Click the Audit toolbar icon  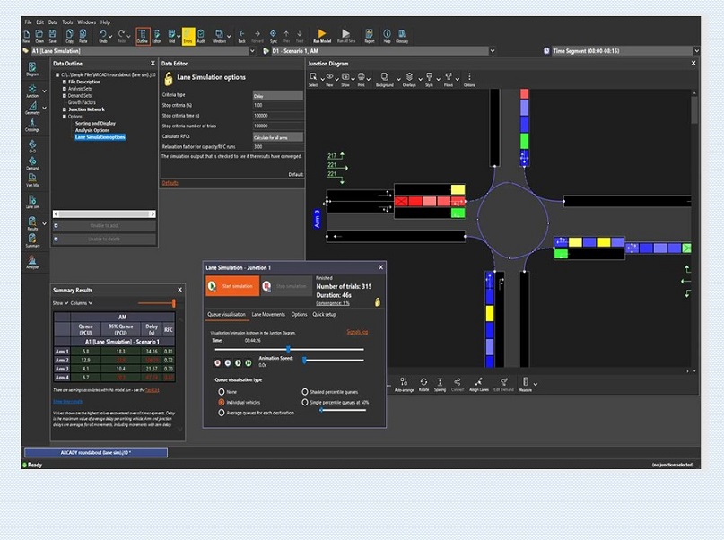201,36
